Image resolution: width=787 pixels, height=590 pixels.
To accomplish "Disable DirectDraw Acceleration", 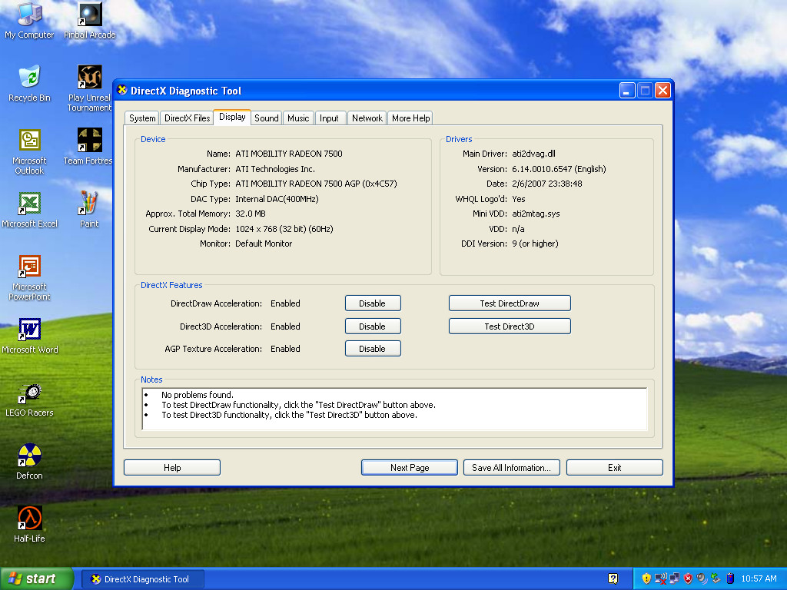I will (373, 303).
